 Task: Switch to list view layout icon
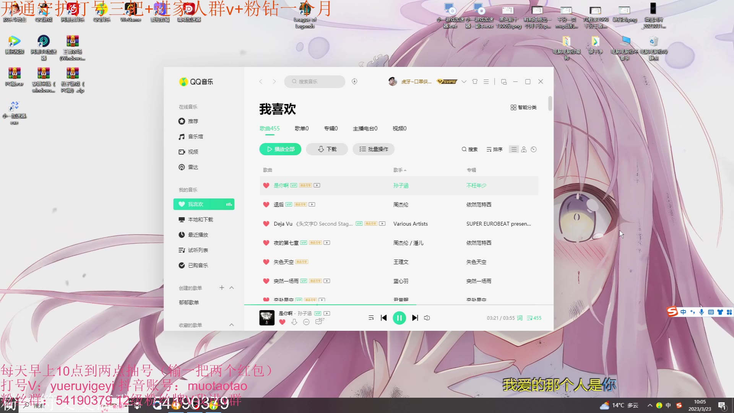click(x=514, y=149)
